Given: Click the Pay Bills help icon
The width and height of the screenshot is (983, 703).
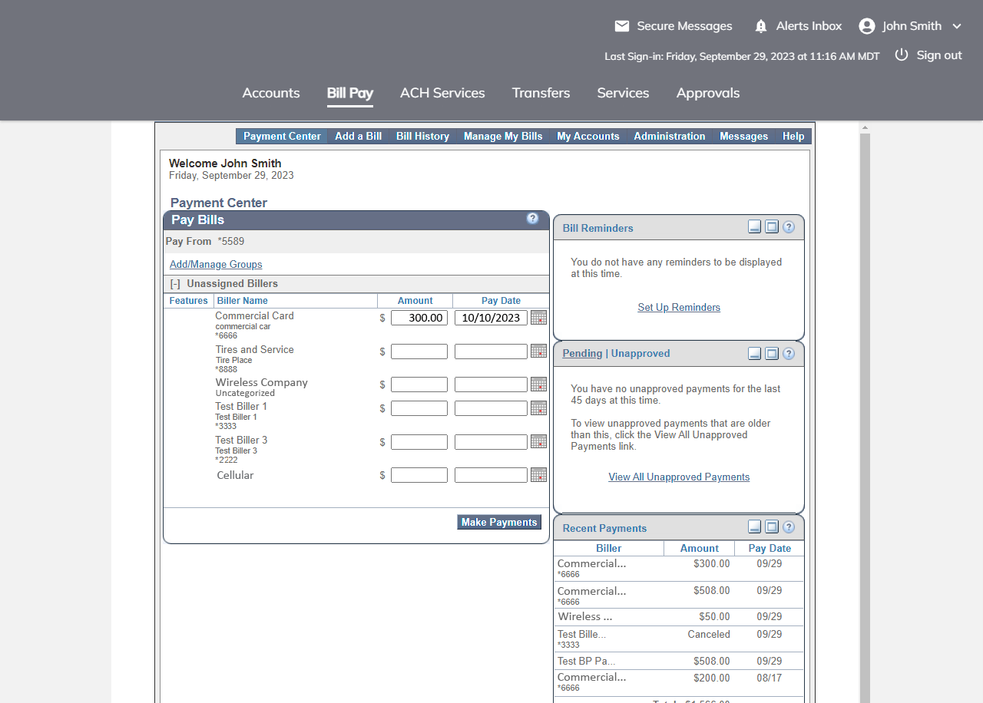Looking at the screenshot, I should pos(532,219).
